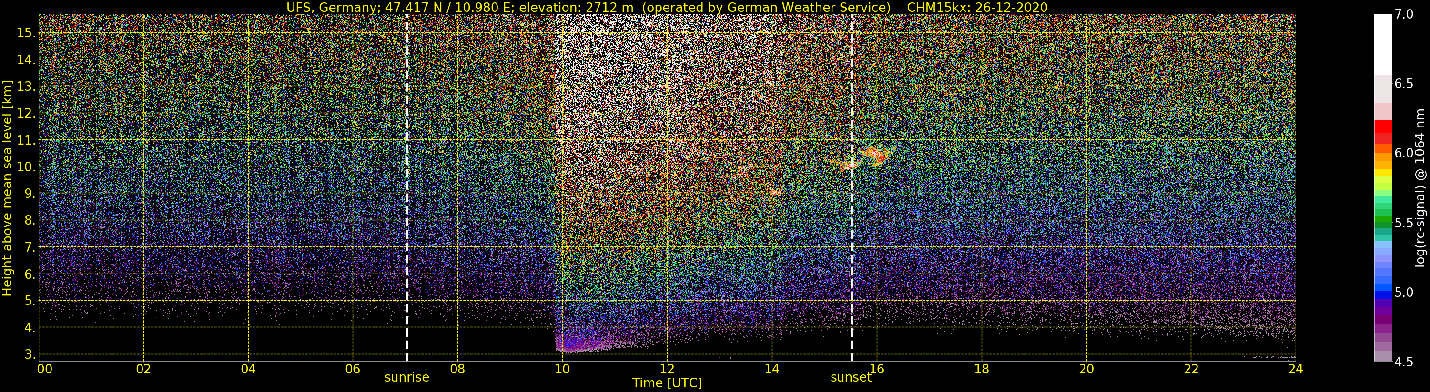Click the colorbar tick value 4.5
The height and width of the screenshot is (392, 1430).
point(1403,362)
